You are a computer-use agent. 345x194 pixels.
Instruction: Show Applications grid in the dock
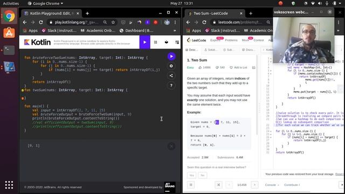tap(9, 185)
